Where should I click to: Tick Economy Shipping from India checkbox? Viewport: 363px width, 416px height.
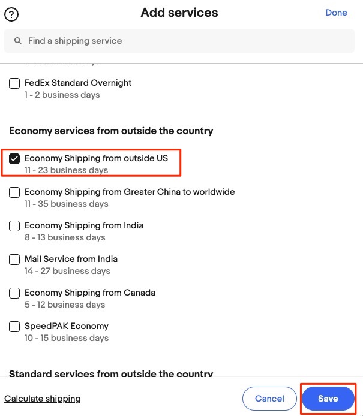[x=14, y=226]
